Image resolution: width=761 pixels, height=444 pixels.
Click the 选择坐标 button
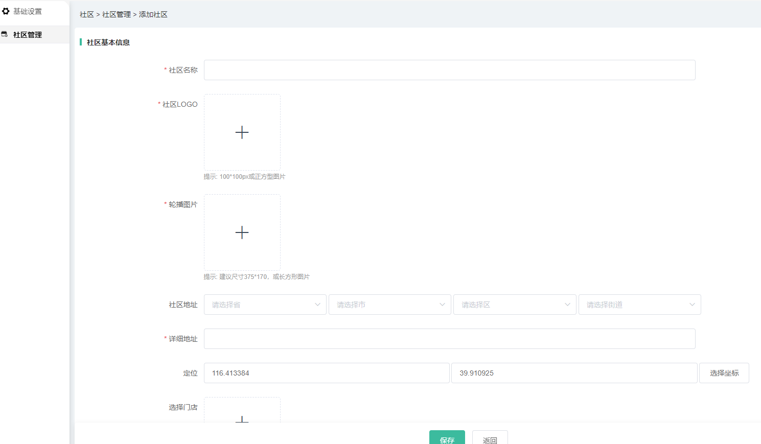tap(724, 373)
